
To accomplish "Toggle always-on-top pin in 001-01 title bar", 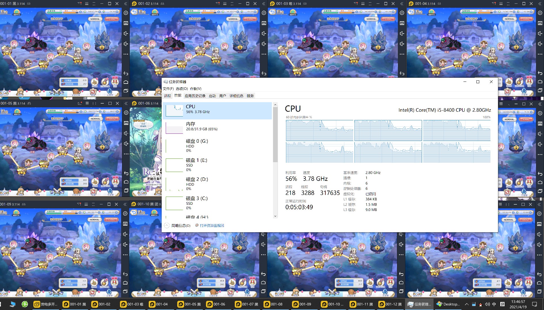I will pyautogui.click(x=80, y=4).
